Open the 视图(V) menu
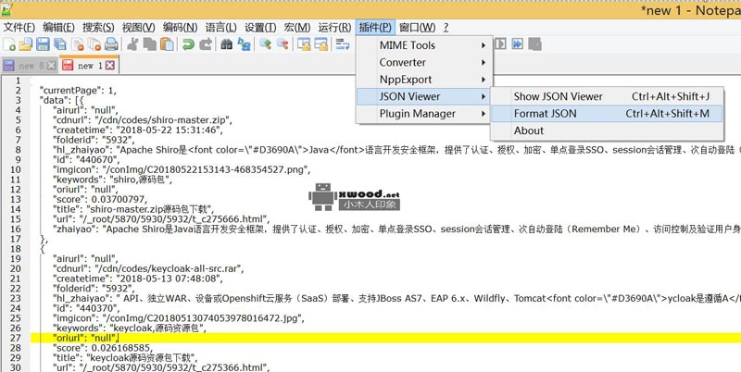The image size is (741, 372). pos(138,28)
